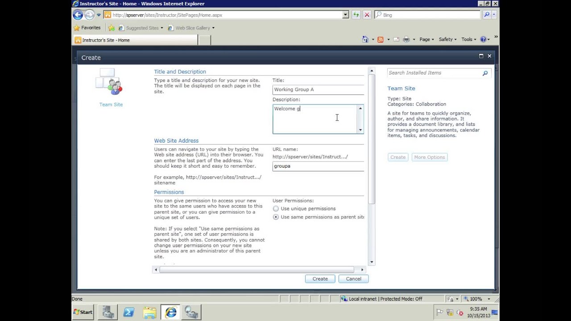Click the red X Stop loading icon
This screenshot has height=321, width=571.
(x=367, y=15)
